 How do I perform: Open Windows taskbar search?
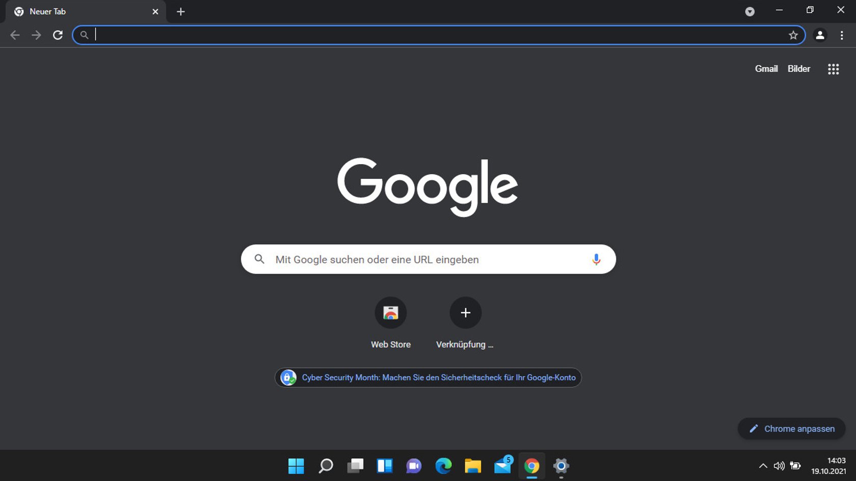tap(326, 466)
